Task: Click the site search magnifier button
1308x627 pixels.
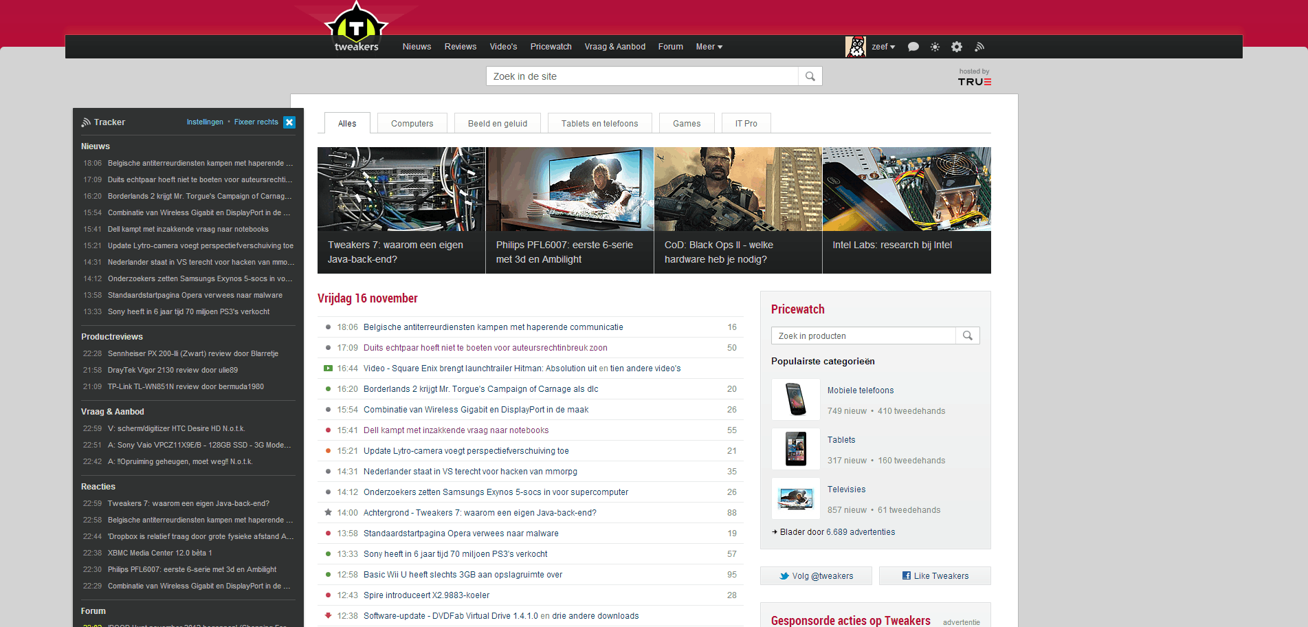Action: point(810,76)
